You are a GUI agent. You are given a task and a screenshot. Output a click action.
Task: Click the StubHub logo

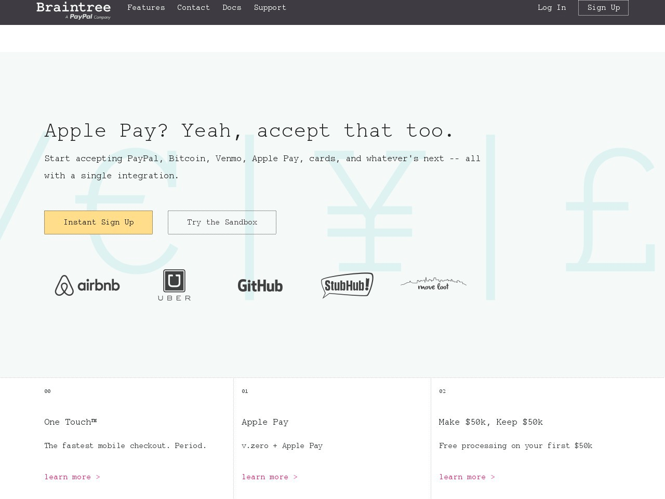click(x=347, y=285)
